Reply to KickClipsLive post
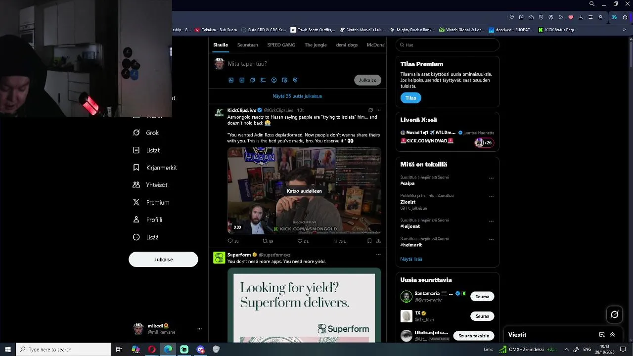Image resolution: width=633 pixels, height=356 pixels. click(x=233, y=241)
